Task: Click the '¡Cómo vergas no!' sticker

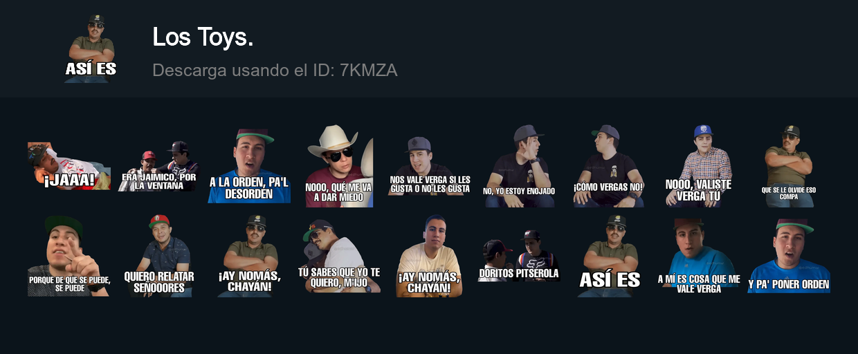Action: click(609, 166)
